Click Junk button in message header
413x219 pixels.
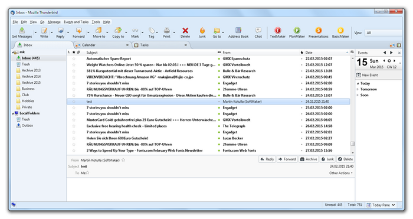(327, 159)
